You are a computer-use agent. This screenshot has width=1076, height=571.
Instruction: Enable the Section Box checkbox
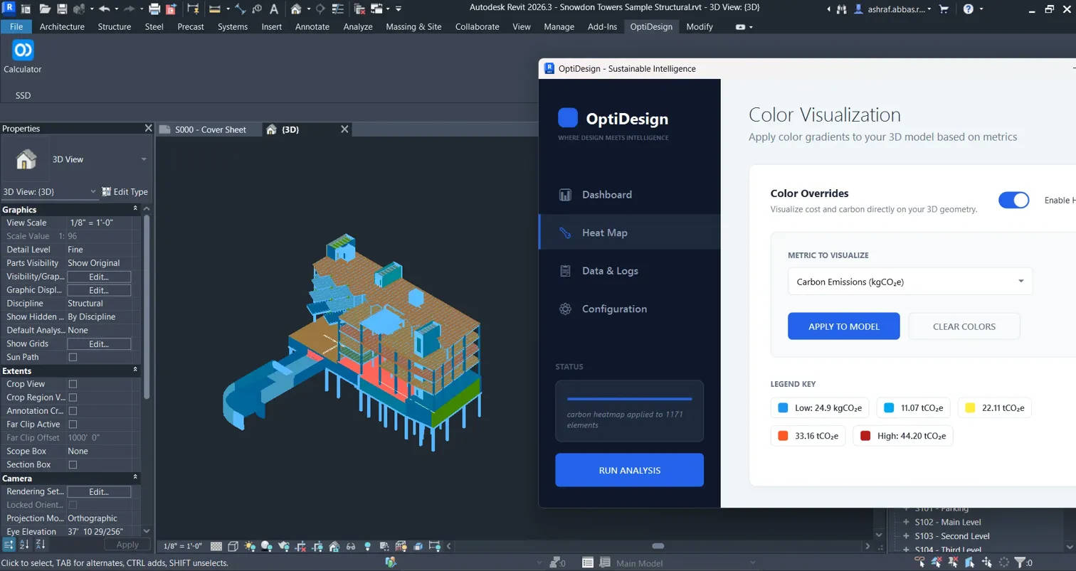[73, 465]
